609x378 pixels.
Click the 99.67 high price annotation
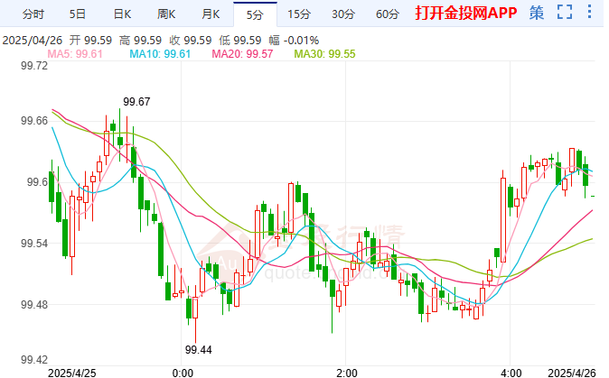point(136,102)
